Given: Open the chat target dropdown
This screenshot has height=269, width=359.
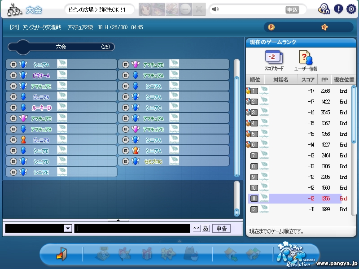Looking at the screenshot, I should pos(68,229).
